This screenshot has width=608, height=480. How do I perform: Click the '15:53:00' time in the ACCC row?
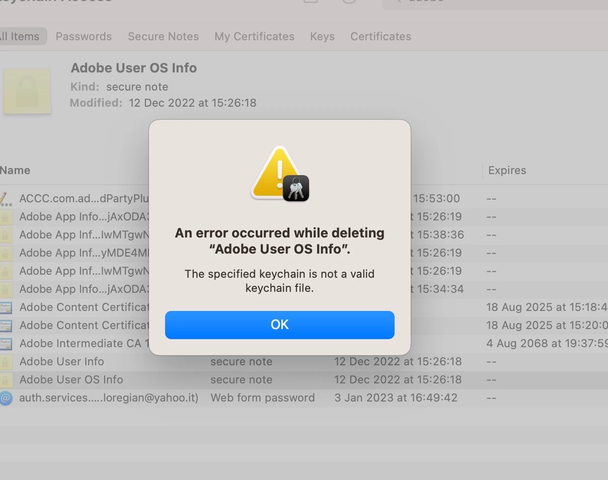pyautogui.click(x=436, y=198)
